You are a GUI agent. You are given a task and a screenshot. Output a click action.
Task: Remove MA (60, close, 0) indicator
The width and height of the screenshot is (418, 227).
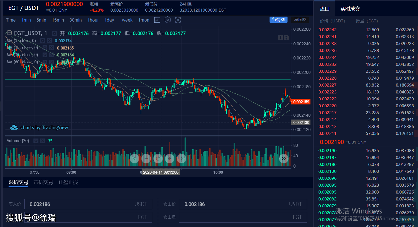pyautogui.click(x=51, y=62)
